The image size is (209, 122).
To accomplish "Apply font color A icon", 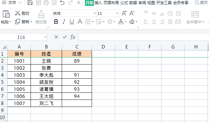I will pos(121,22).
